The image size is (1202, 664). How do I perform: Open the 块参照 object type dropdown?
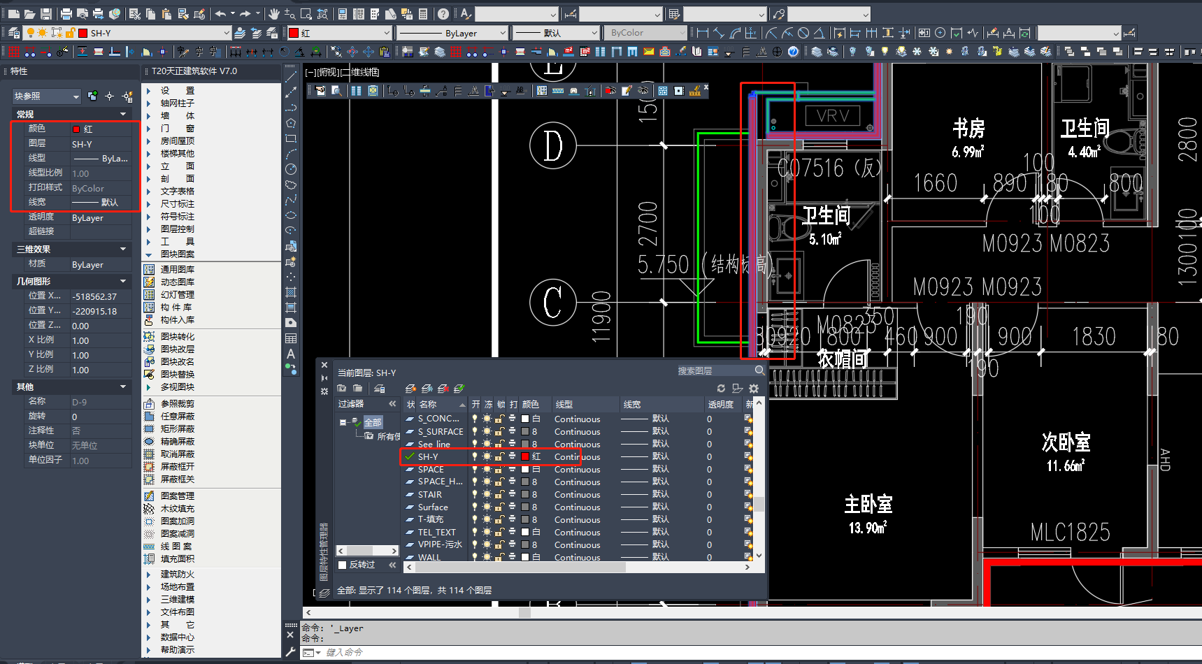click(x=47, y=96)
